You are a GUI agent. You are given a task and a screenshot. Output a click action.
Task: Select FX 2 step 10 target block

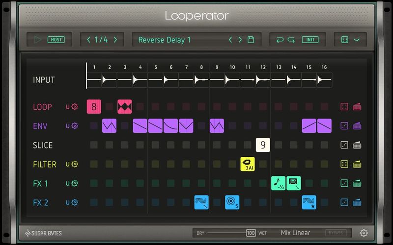(x=232, y=202)
